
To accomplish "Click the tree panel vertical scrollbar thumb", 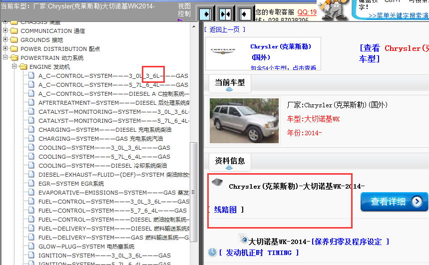I will [194, 192].
